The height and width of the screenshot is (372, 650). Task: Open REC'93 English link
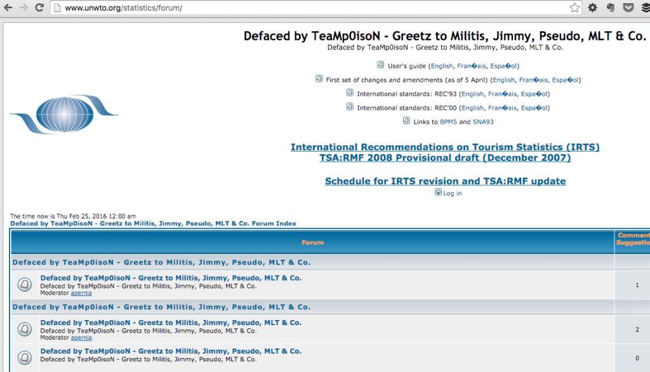click(x=472, y=94)
